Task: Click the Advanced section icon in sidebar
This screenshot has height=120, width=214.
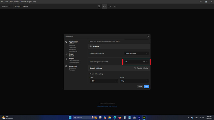Action: click(66, 66)
